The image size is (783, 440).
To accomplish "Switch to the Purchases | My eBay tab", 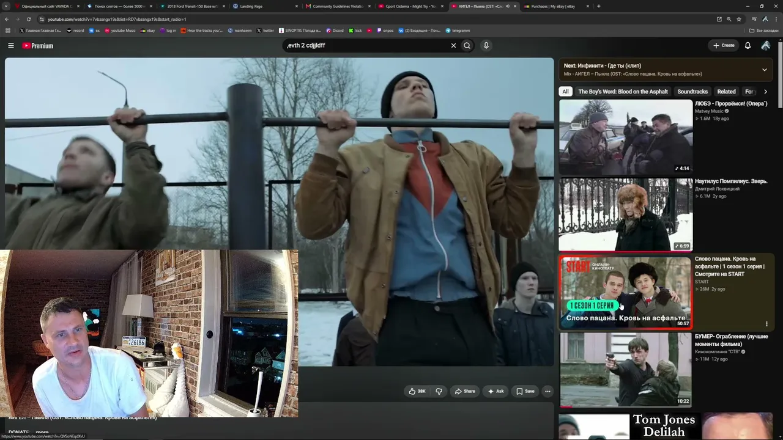I will tap(555, 6).
